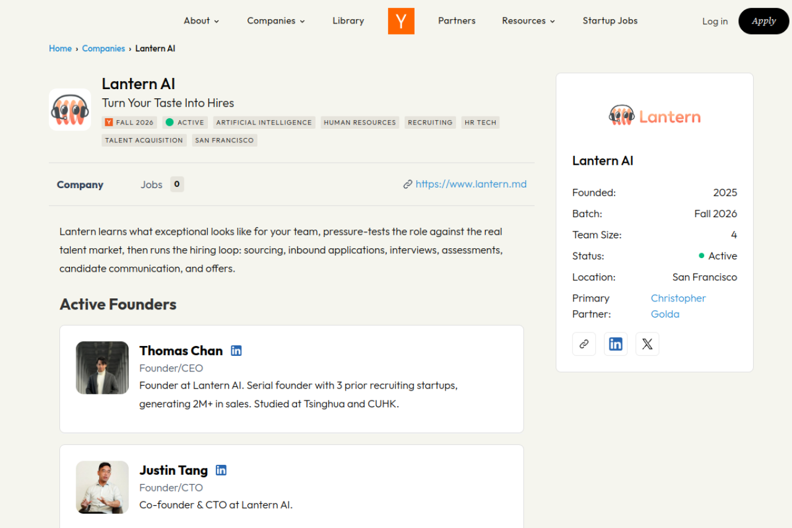Open the sidebar LinkedIn icon button
This screenshot has height=528, width=792.
click(x=616, y=344)
